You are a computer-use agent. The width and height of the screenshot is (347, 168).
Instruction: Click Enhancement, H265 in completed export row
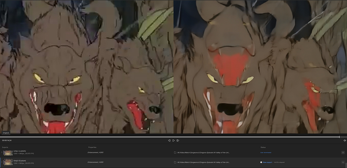(x=96, y=162)
